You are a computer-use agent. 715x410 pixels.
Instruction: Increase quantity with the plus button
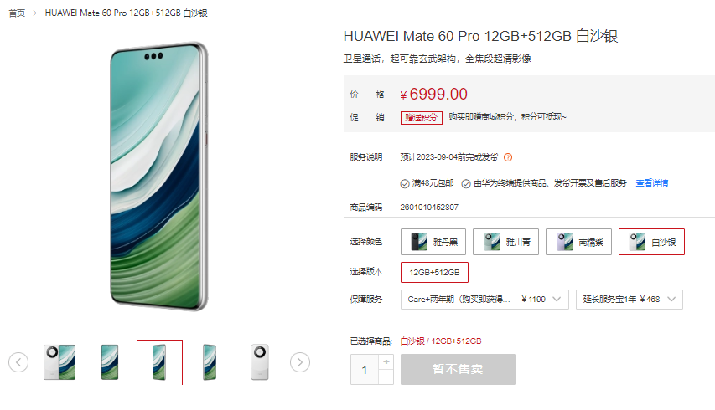[386, 361]
